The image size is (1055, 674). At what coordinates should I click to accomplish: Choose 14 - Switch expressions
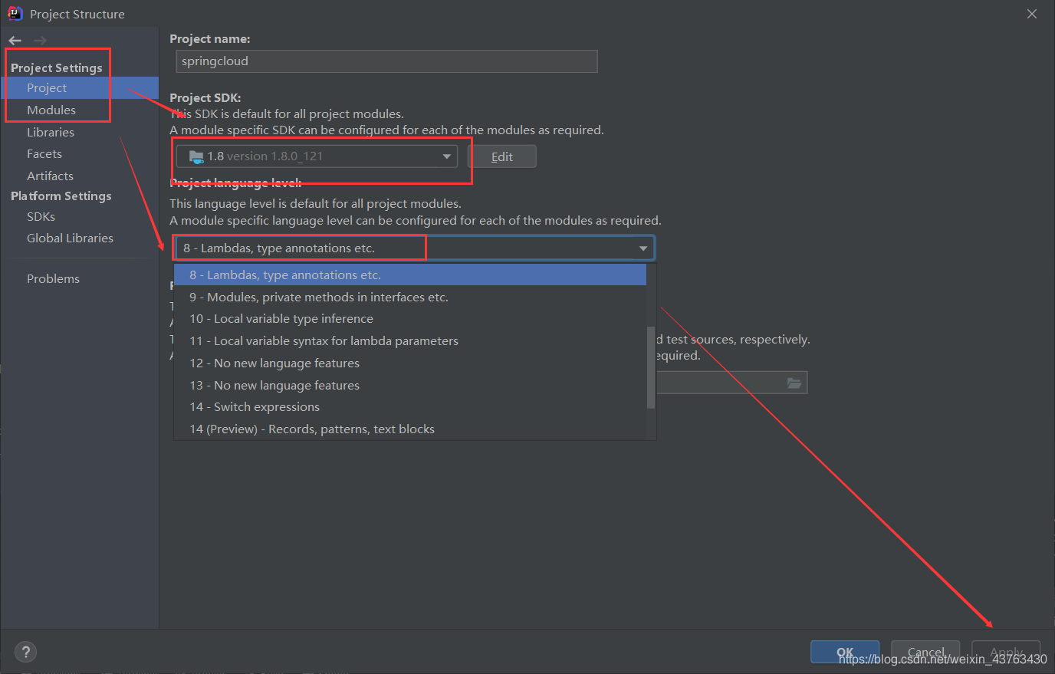point(410,406)
